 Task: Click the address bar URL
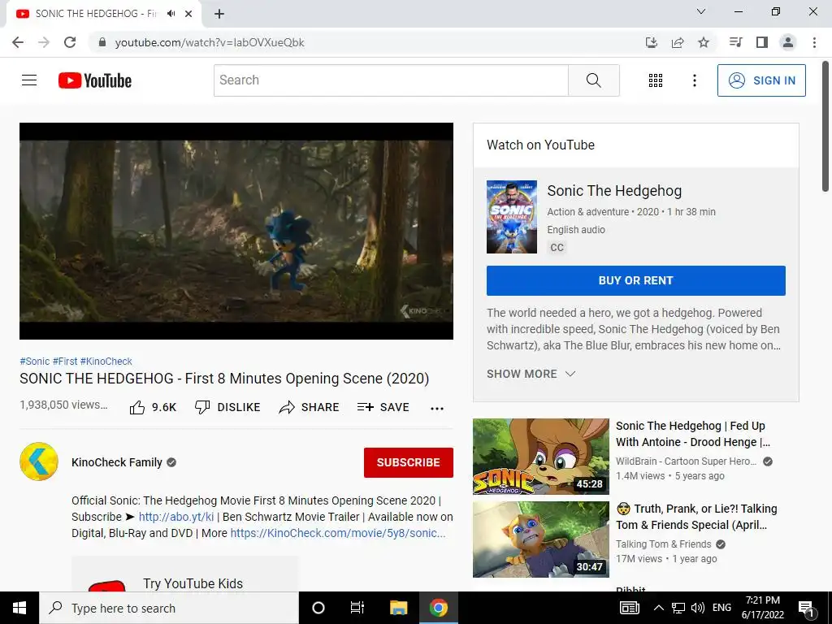[210, 42]
